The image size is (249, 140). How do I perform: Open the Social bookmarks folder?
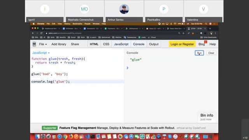point(72,37)
